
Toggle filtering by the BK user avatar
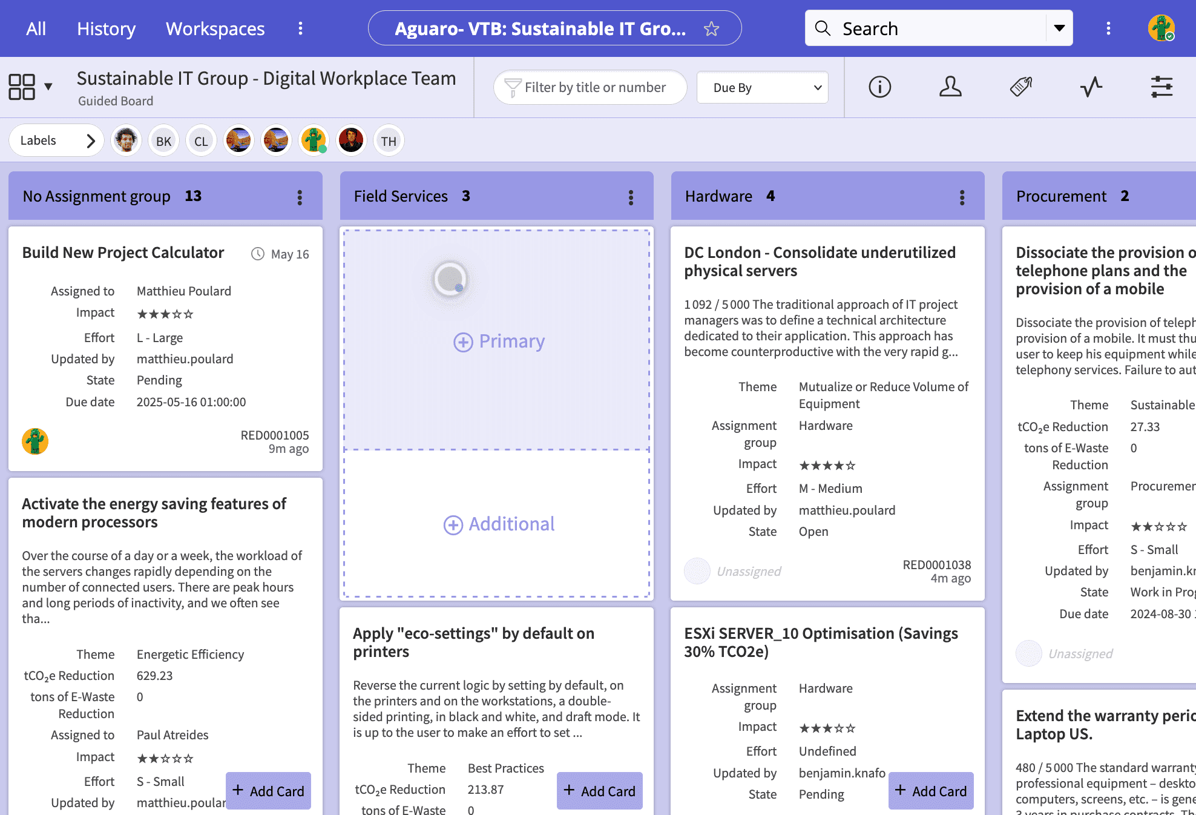(x=163, y=140)
